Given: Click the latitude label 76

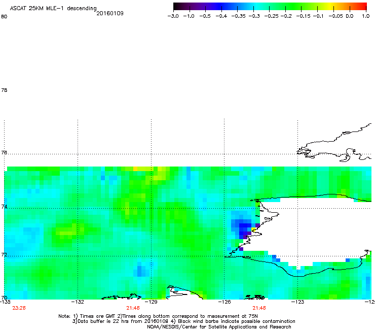Looking at the screenshot, I should pyautogui.click(x=4, y=152).
